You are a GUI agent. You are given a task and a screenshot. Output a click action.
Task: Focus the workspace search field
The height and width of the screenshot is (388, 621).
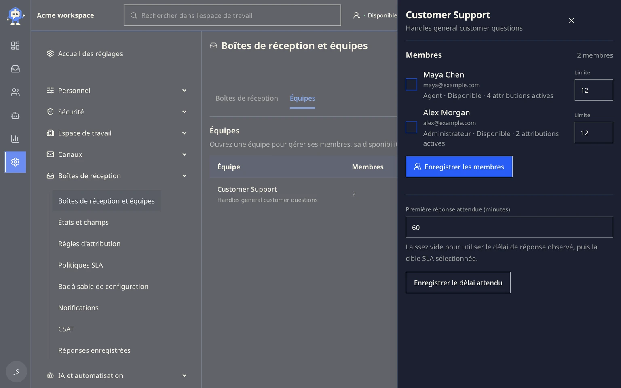click(232, 15)
